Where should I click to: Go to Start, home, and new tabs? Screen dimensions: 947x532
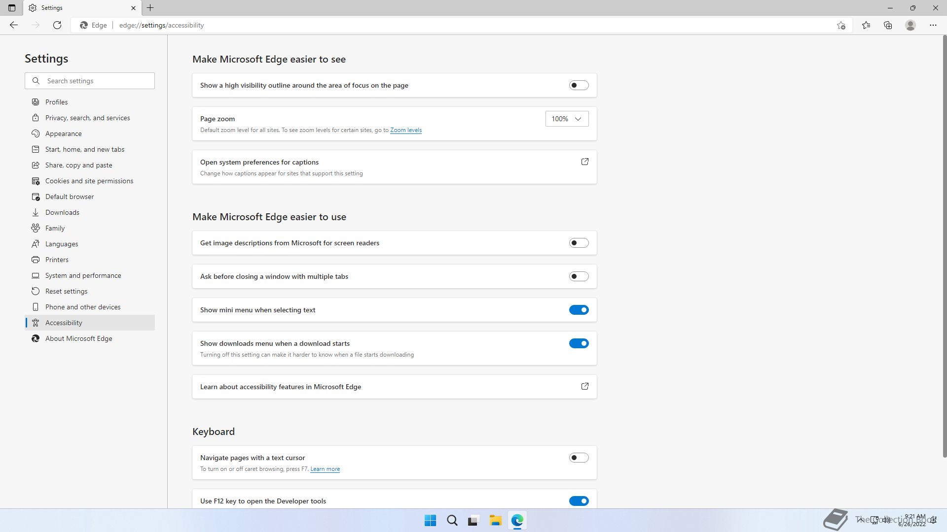[x=90, y=149]
